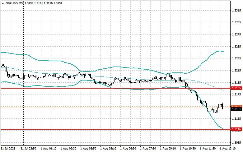
Task: Click the 1 Aug 02:30 time label
Action: coord(69,149)
